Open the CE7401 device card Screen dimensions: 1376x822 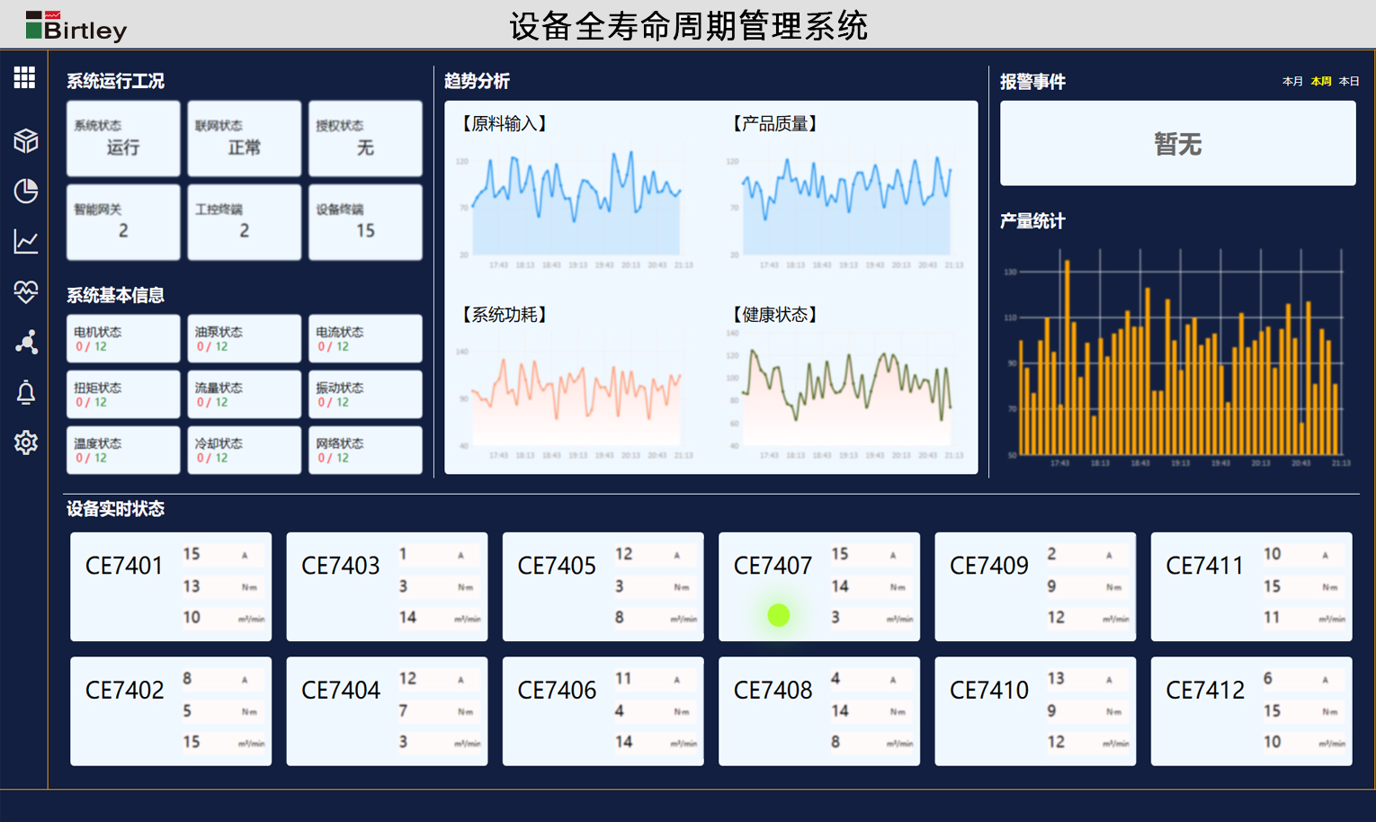[171, 586]
